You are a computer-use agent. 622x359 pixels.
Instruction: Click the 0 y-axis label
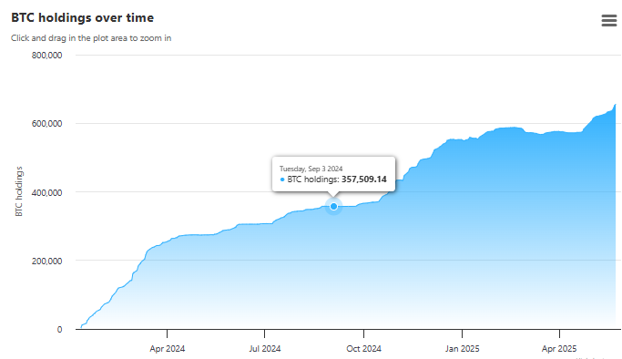tap(59, 329)
